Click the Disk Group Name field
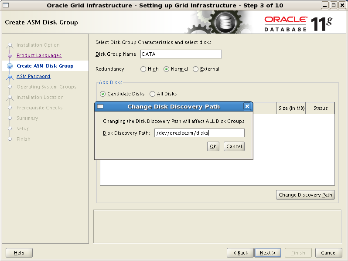 pos(181,54)
